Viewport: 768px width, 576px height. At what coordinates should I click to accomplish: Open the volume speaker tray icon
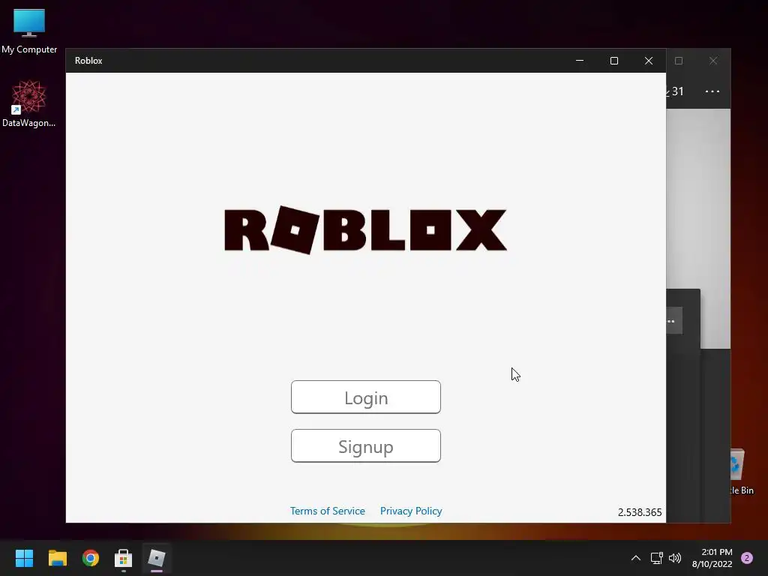tap(675, 558)
